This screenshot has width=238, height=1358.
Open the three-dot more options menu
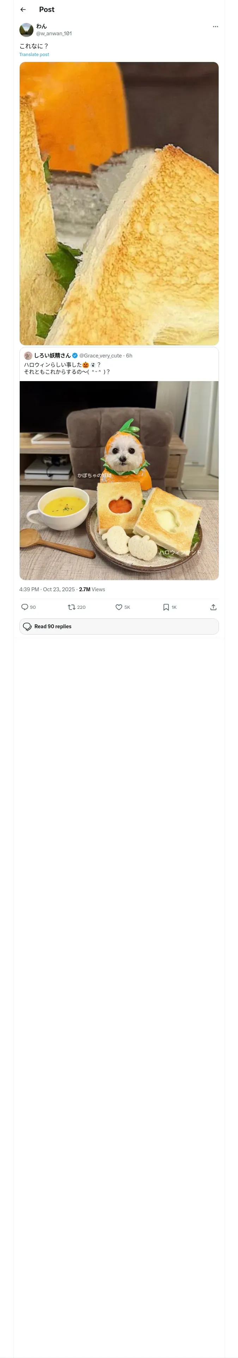(x=215, y=26)
